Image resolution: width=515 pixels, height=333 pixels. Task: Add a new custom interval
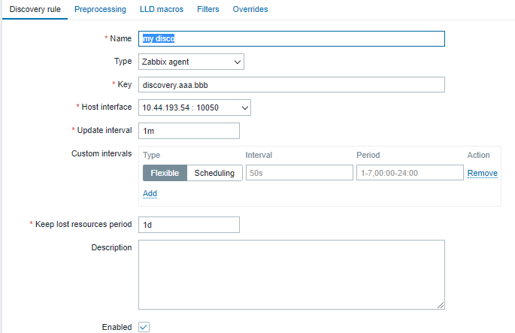[x=150, y=193]
